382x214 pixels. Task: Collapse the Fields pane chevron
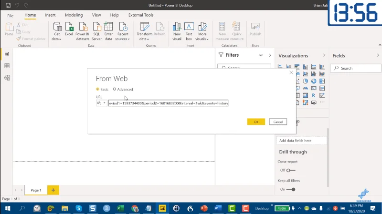click(378, 55)
